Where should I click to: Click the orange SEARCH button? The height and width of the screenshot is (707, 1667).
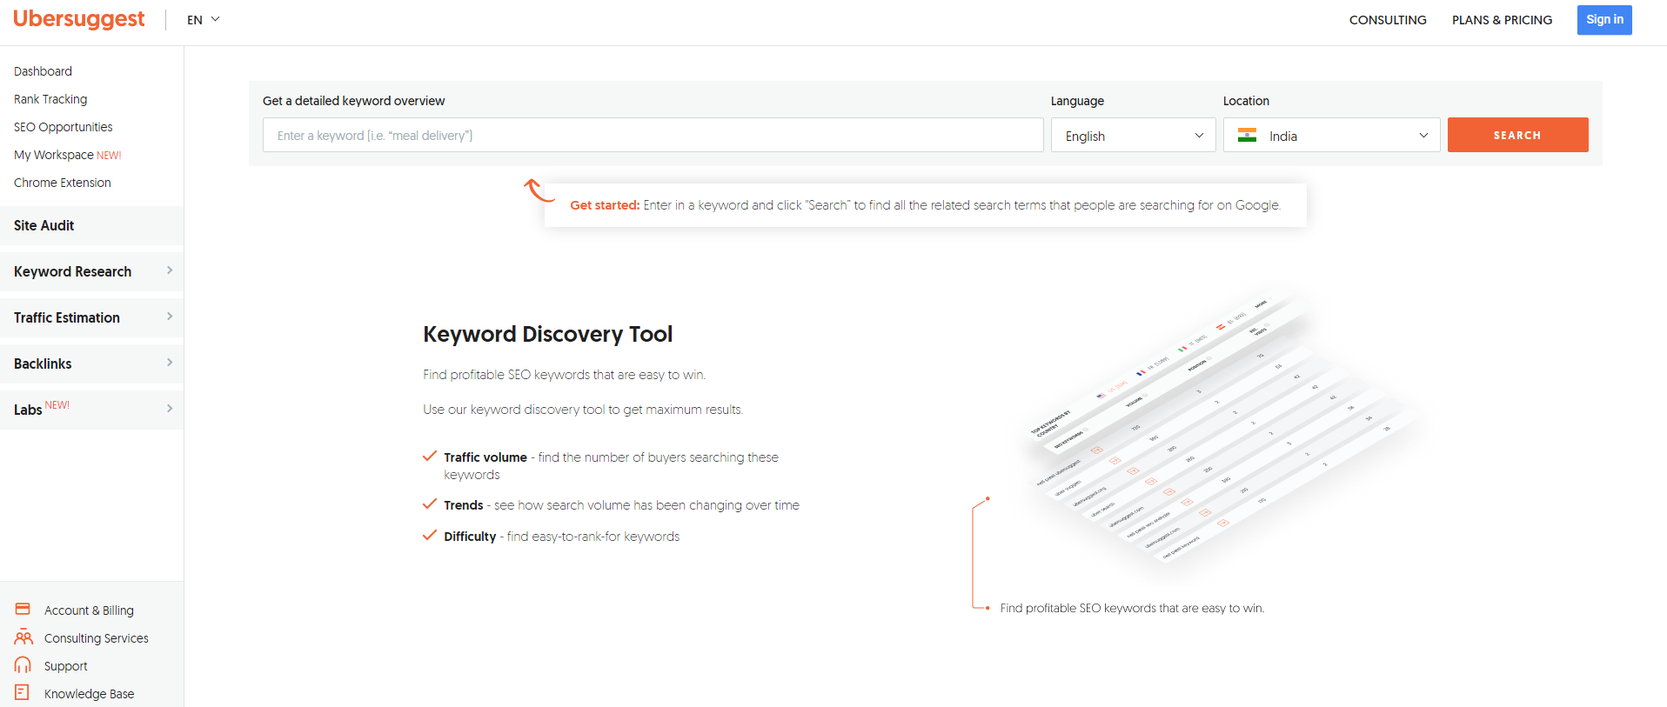[x=1517, y=135]
